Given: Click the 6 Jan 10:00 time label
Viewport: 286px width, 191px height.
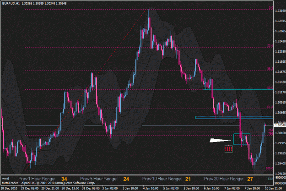Looking at the screenshot, I should point(211,188).
